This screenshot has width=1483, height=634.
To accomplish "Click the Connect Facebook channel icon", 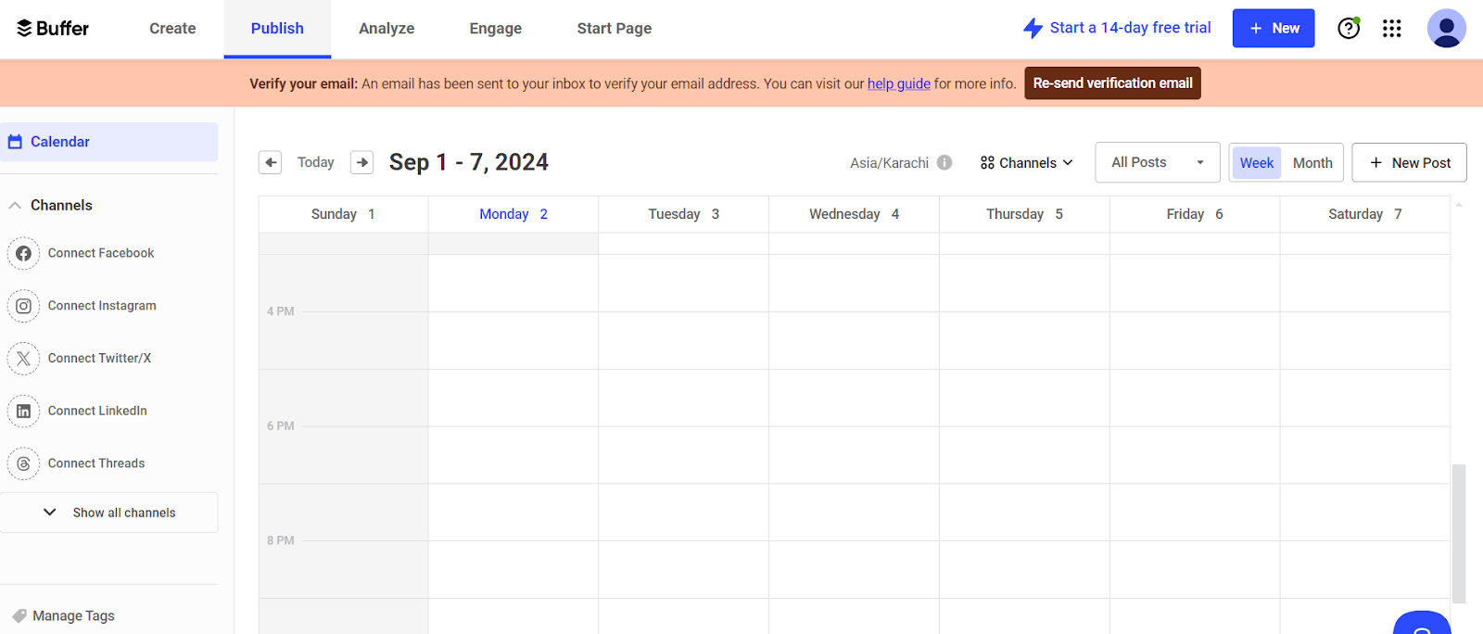I will pos(24,253).
